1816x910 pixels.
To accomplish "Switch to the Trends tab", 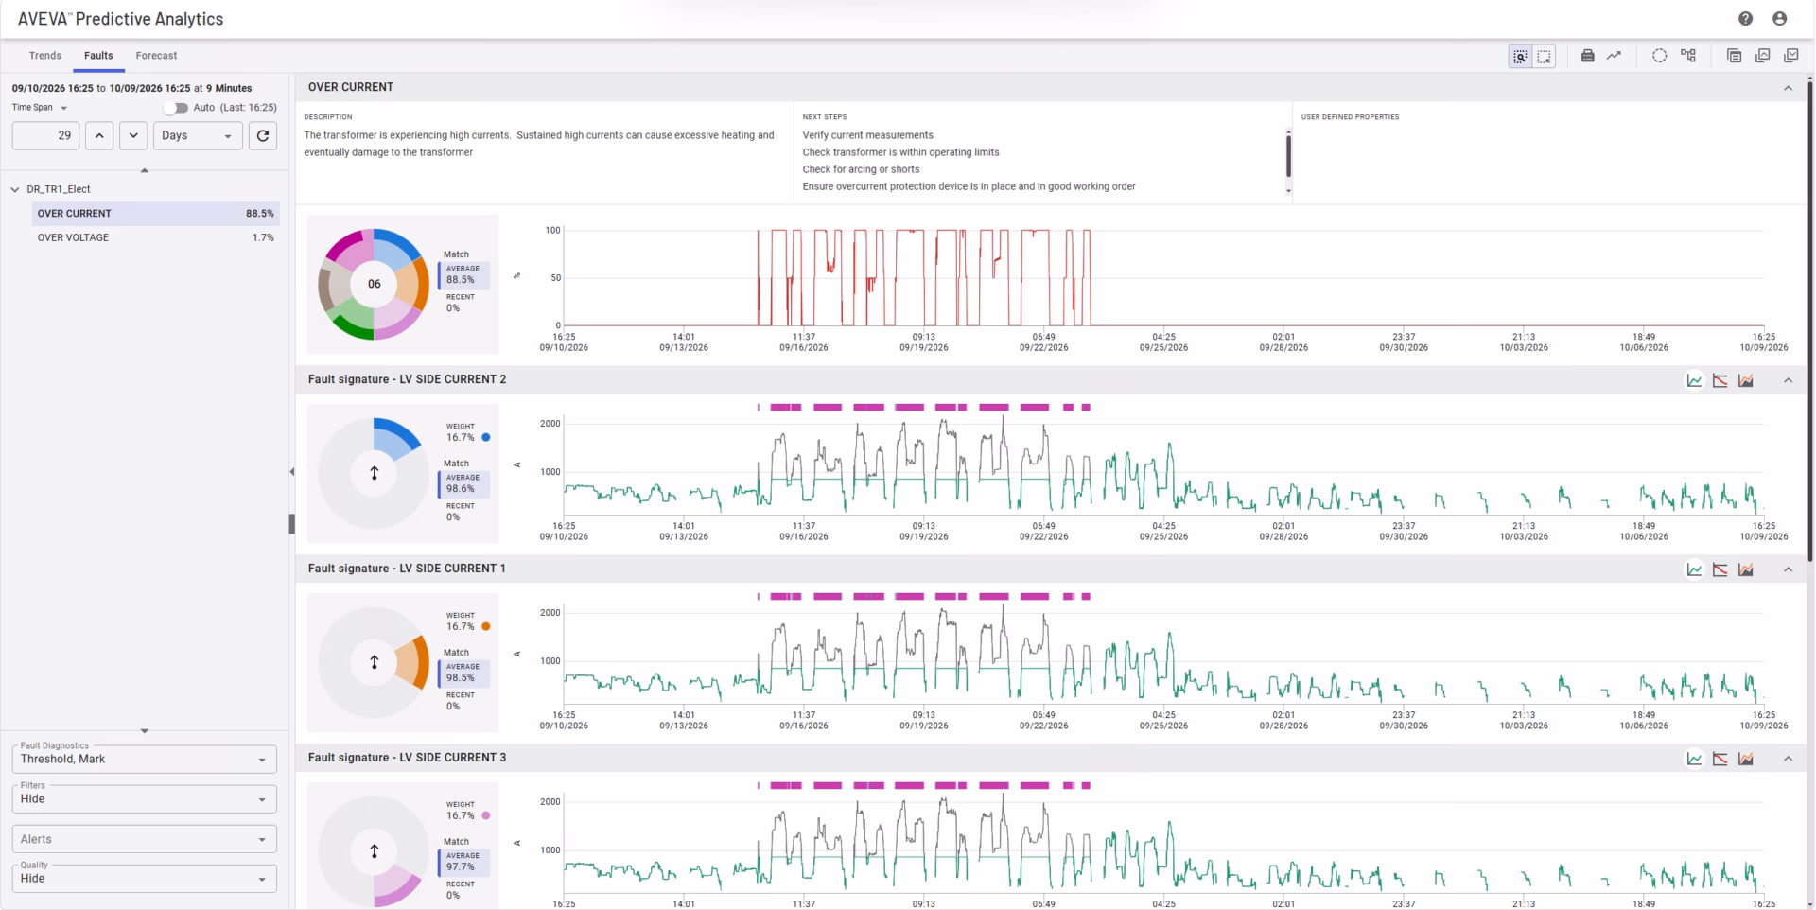I will click(44, 56).
